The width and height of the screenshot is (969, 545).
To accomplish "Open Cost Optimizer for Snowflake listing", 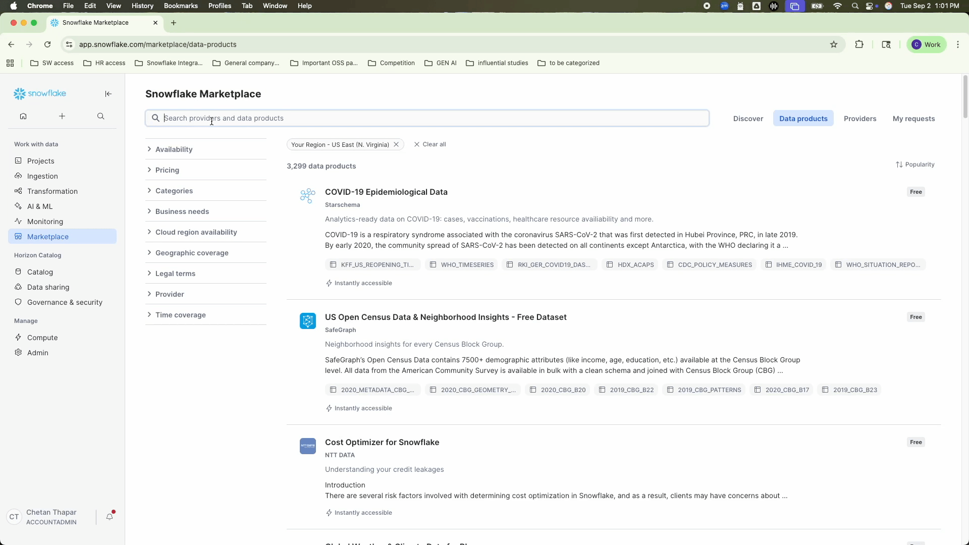I will click(382, 442).
